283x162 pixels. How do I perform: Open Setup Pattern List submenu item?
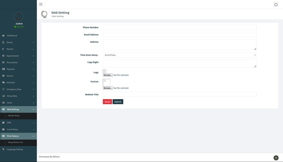point(16,142)
